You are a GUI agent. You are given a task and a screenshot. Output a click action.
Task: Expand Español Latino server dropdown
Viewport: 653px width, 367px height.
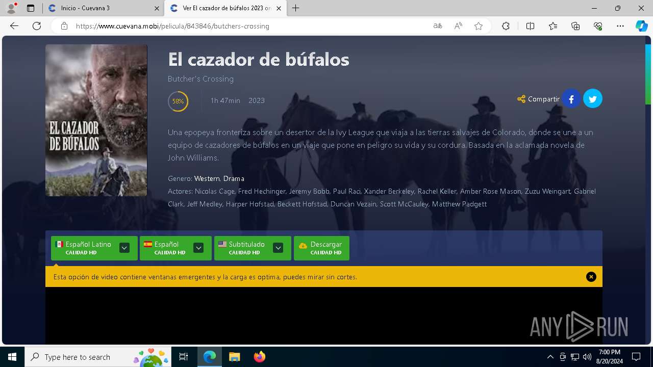pyautogui.click(x=124, y=248)
